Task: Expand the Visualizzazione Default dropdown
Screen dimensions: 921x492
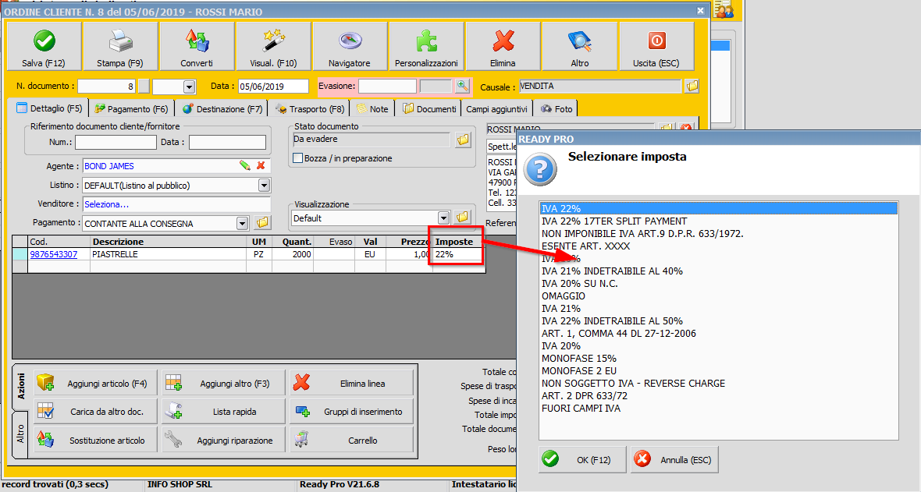Action: [443, 218]
